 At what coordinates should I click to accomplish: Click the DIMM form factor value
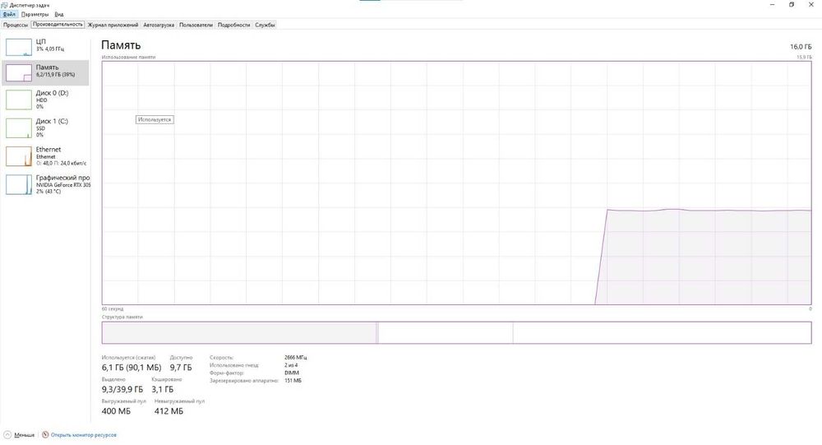click(x=292, y=373)
